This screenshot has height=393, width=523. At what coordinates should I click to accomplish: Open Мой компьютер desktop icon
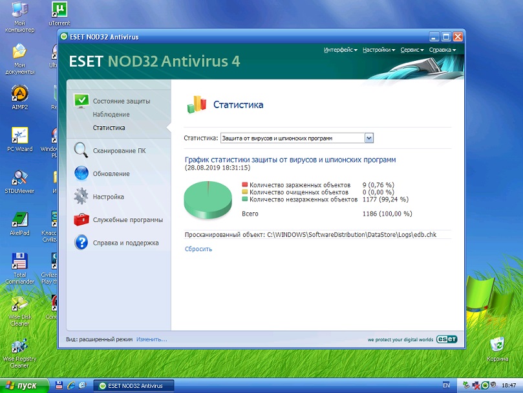[19, 17]
